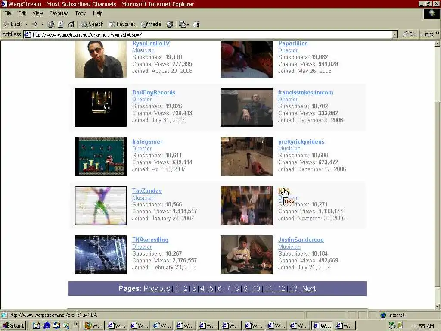
Task: Open the Irategamer channel link
Action: click(147, 141)
